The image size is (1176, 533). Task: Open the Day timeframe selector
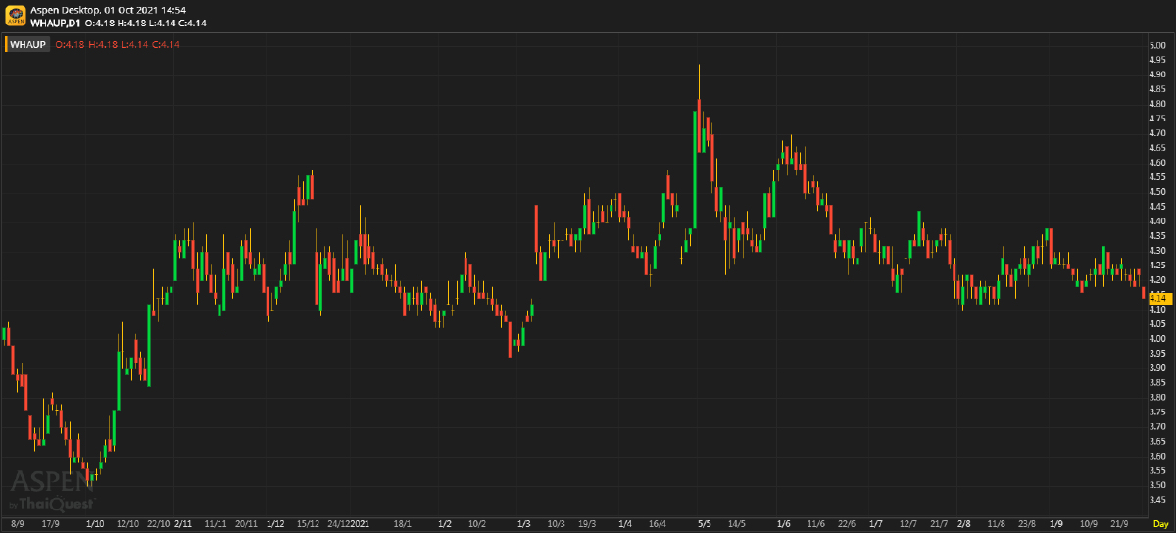(1160, 525)
